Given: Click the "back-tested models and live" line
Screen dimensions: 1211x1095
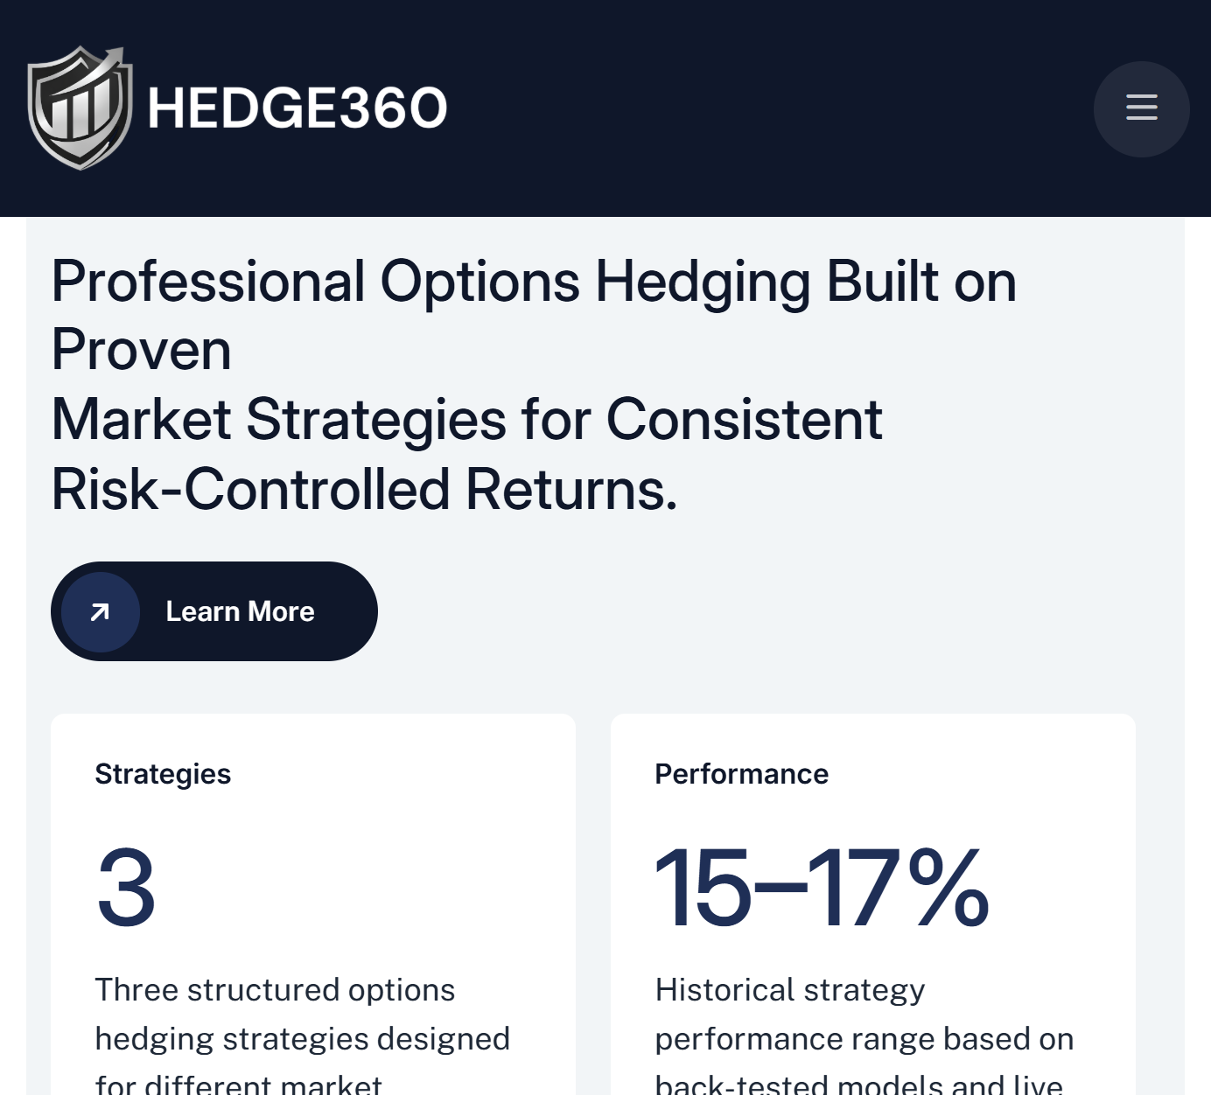Looking at the screenshot, I should (858, 1085).
